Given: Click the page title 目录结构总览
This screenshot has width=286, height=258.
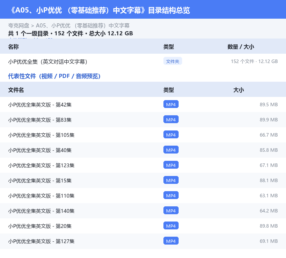Looking at the screenshot, I should tap(169, 10).
